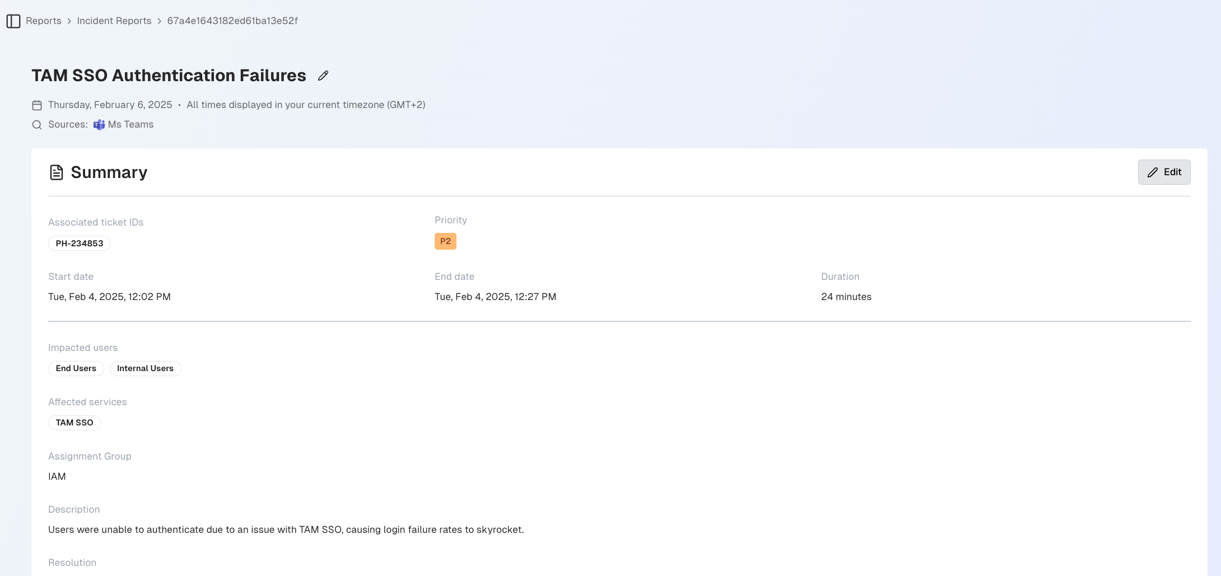Open the Reports breadcrumb

pyautogui.click(x=44, y=21)
